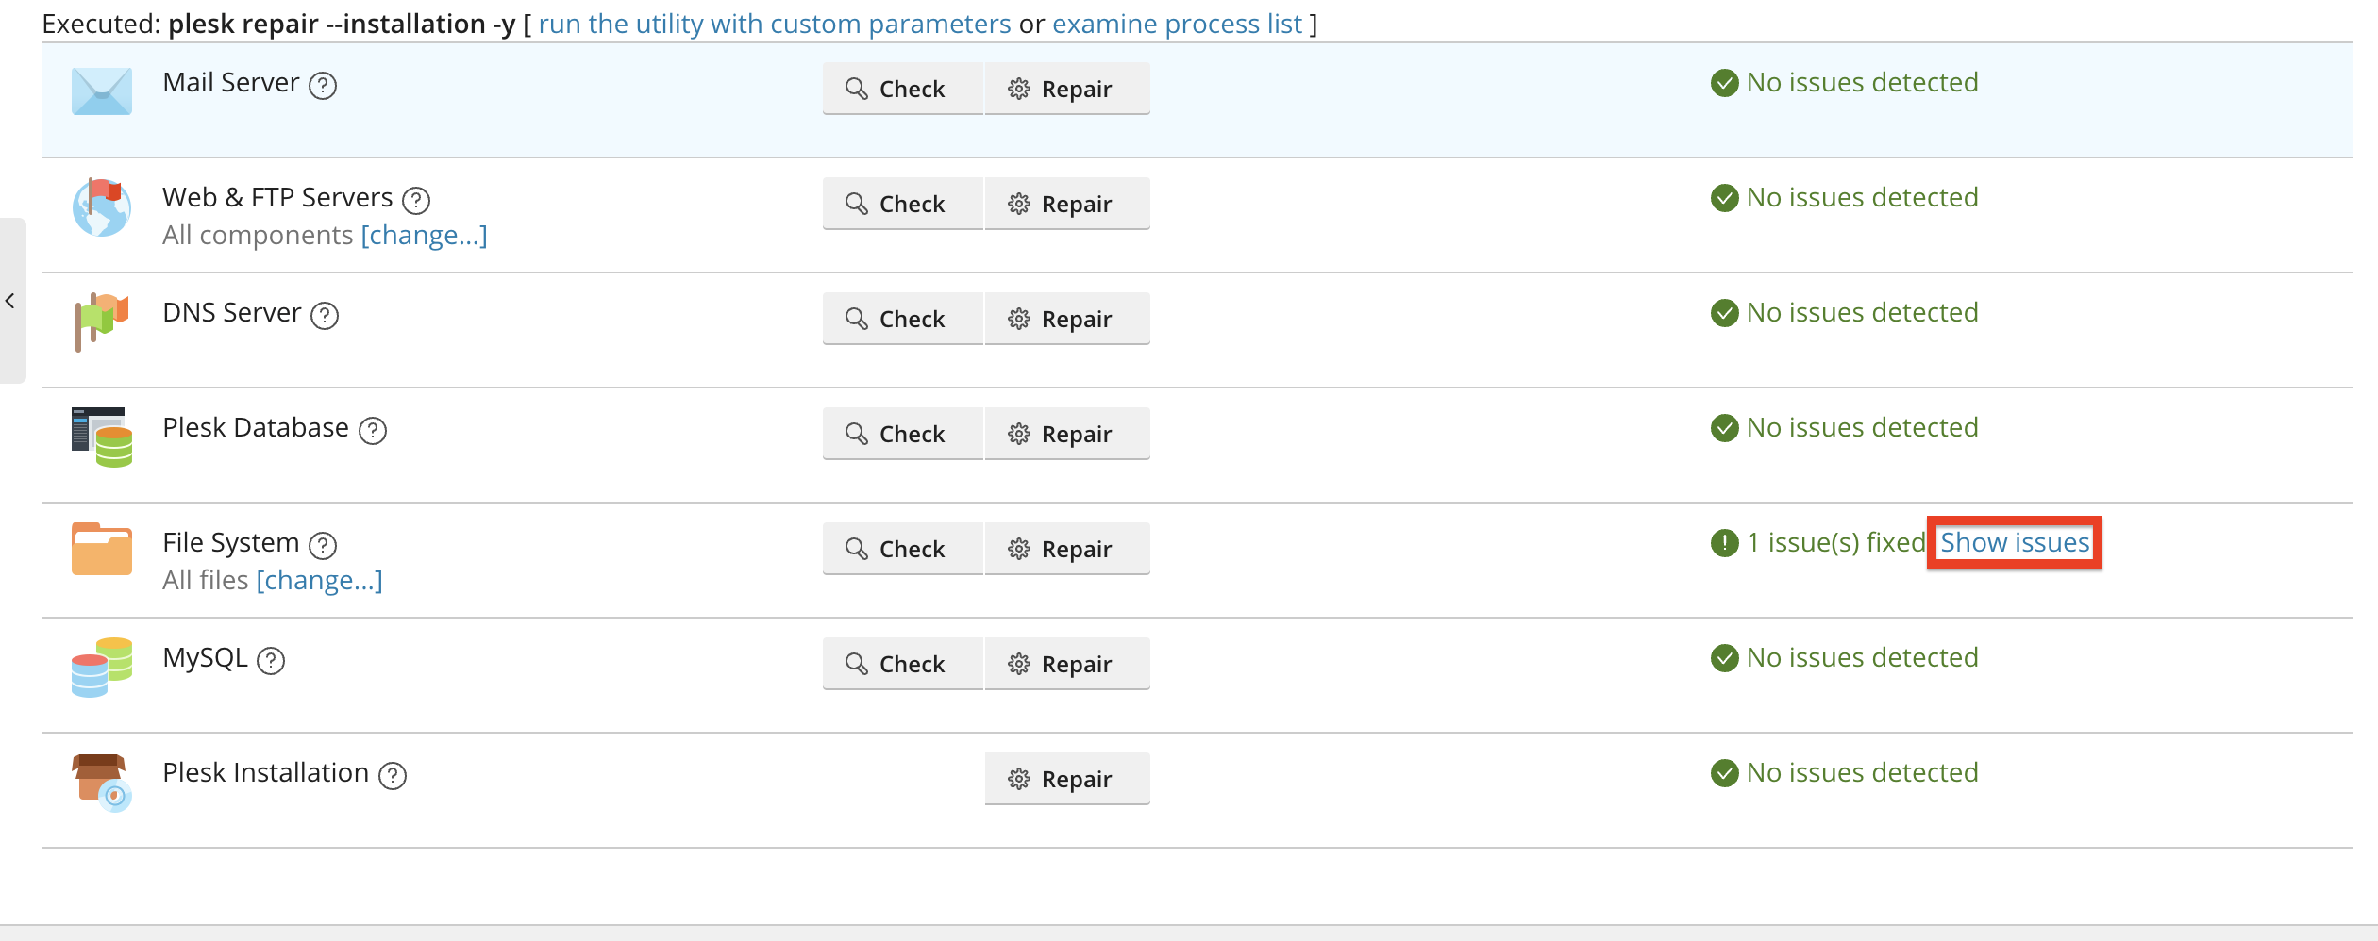This screenshot has width=2378, height=941.
Task: Click the 'Plesk Database' row label
Action: click(256, 427)
